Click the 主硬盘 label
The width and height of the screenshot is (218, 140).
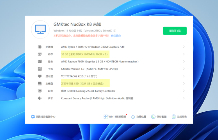(49, 84)
